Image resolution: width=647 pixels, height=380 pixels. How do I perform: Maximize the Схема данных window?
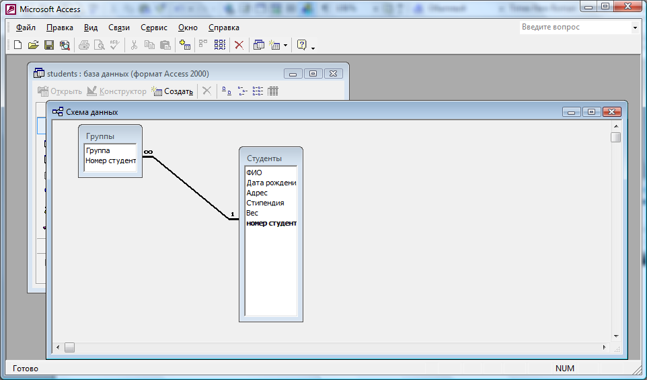tap(591, 112)
